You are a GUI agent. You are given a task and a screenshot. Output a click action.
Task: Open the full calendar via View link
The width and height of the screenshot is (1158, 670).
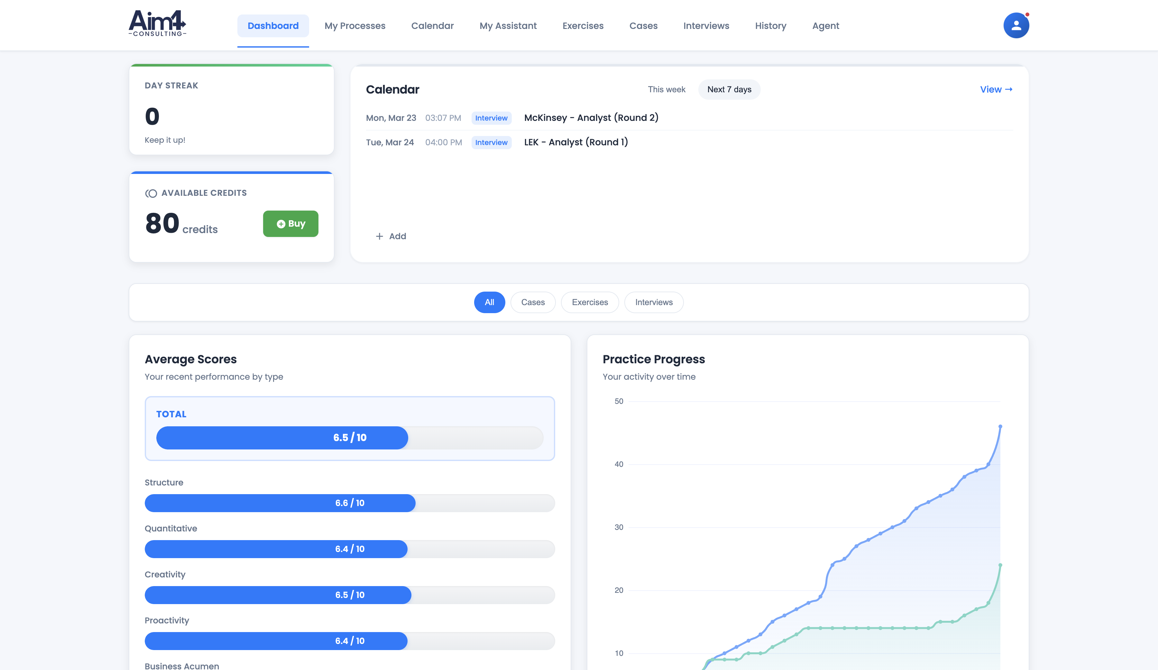pos(996,90)
